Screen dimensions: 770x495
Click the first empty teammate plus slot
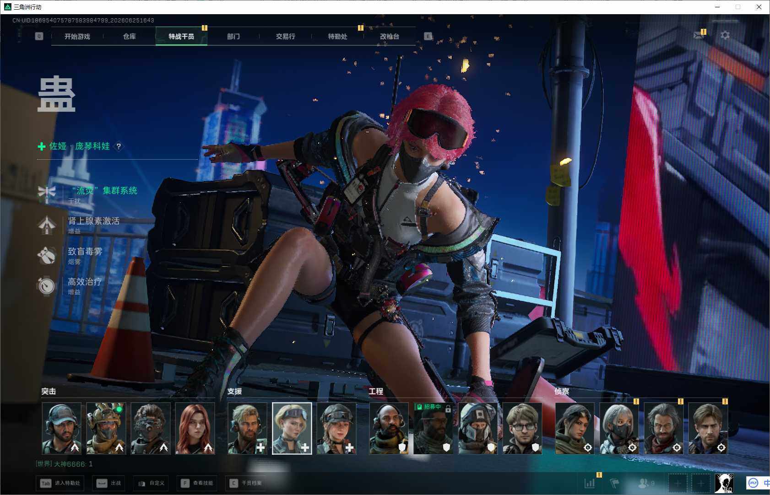tap(678, 483)
